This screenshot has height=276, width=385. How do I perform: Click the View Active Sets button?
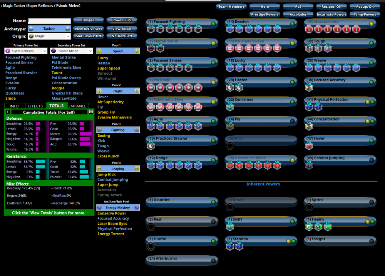(89, 29)
